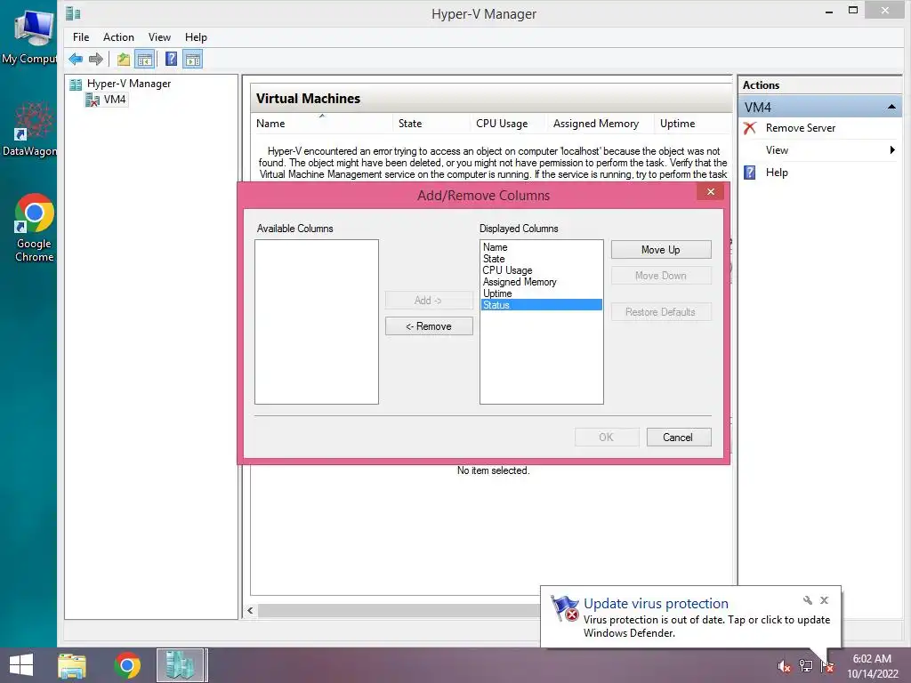Click the Add -> button
This screenshot has width=911, height=683.
429,301
